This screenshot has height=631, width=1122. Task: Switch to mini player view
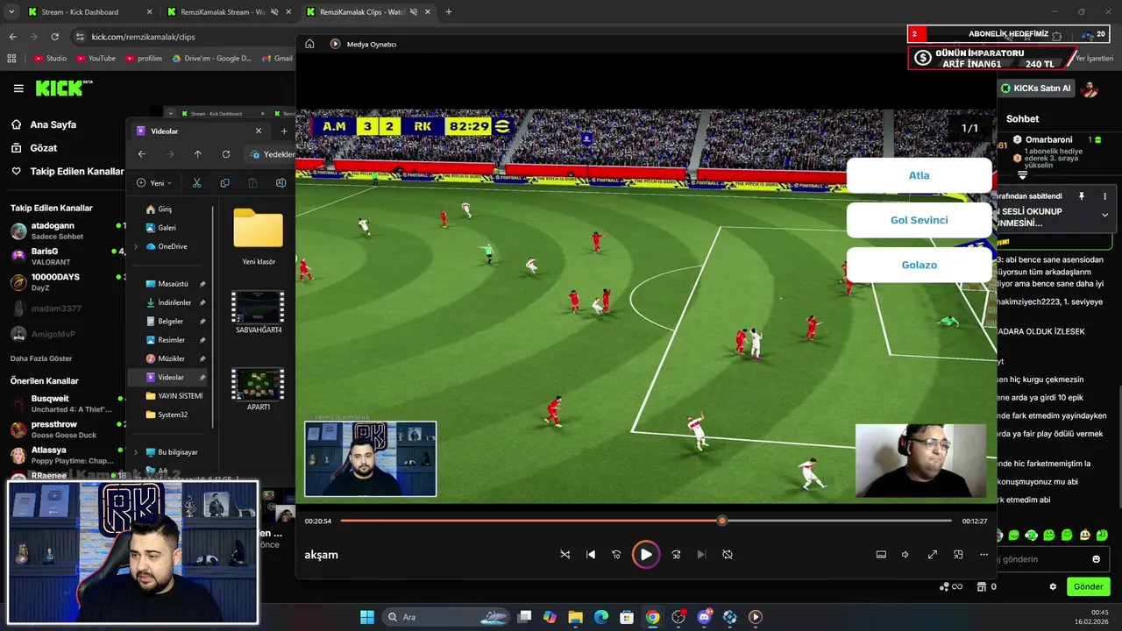958,555
